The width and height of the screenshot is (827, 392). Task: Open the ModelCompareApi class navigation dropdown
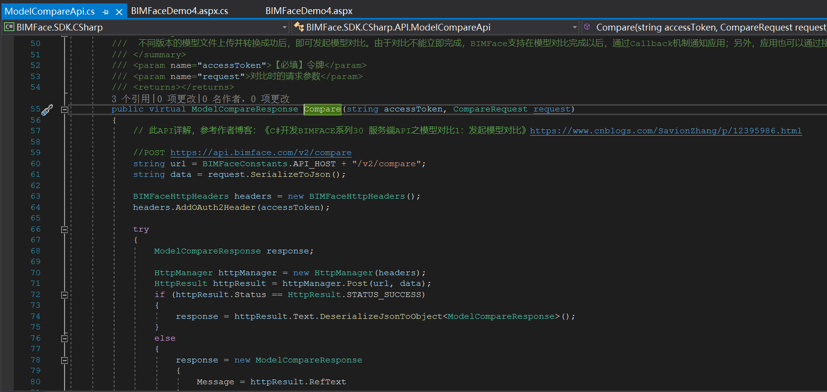tap(575, 27)
